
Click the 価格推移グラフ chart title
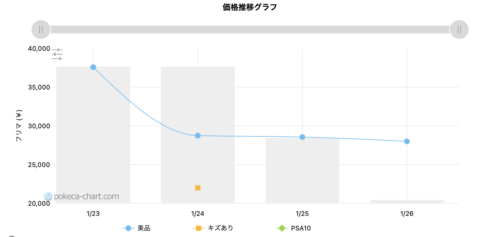(250, 7)
